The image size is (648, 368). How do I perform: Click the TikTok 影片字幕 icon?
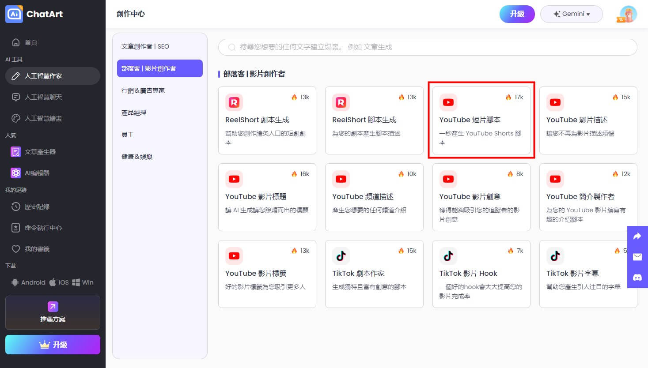(555, 256)
